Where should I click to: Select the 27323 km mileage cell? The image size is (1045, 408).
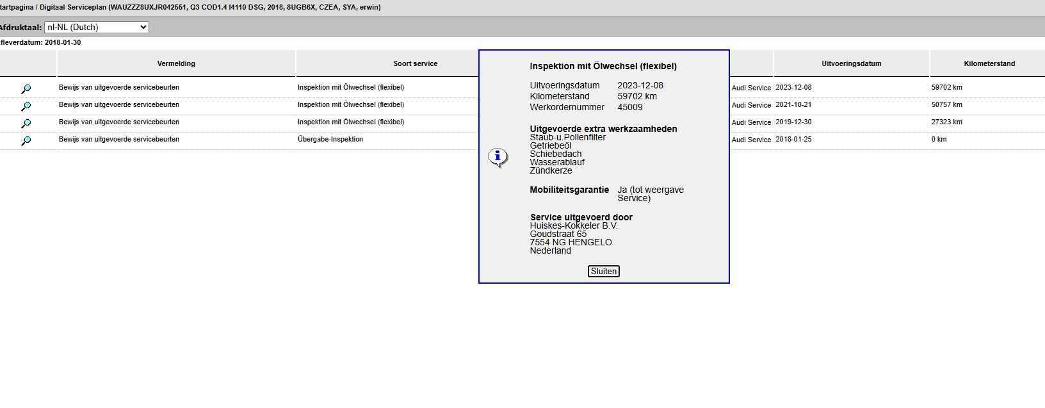pos(947,122)
